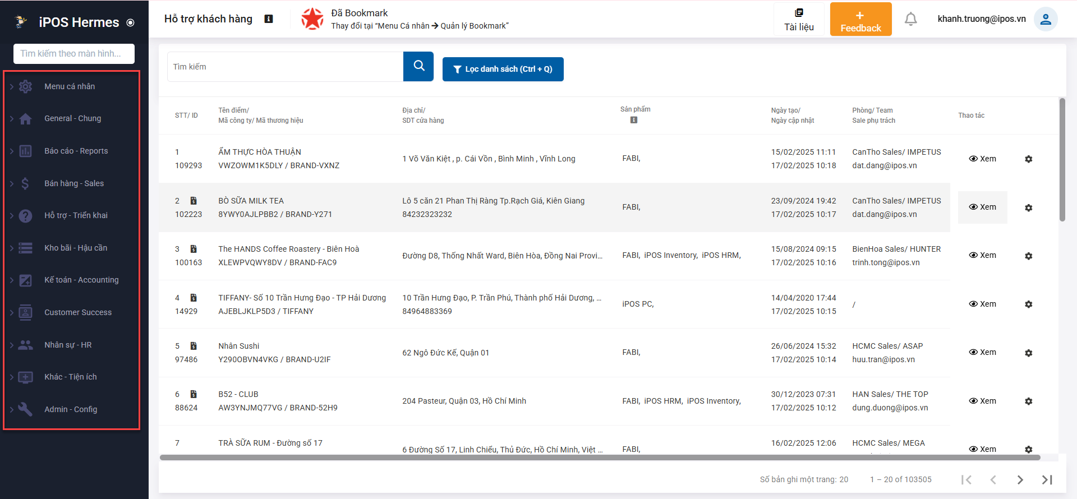1077x499 pixels.
Task: Expand the Kho bãi - Hậu cần chevron
Action: pos(11,248)
